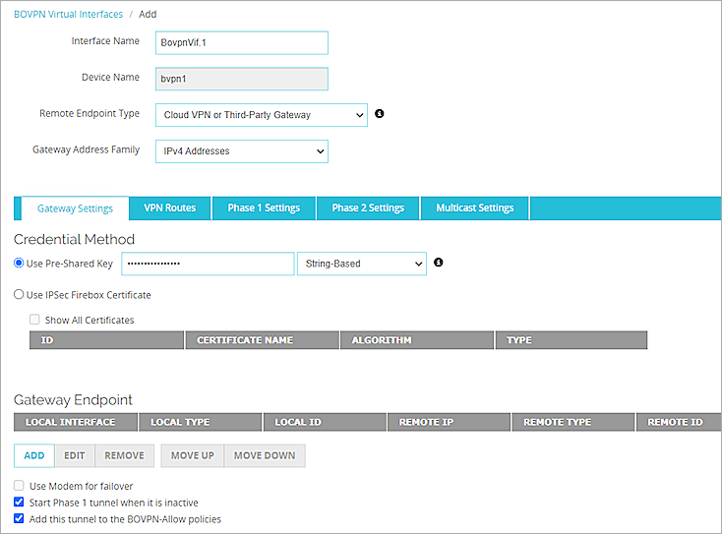Click EDIT gateway endpoint button
This screenshot has width=722, height=534.
[x=75, y=455]
